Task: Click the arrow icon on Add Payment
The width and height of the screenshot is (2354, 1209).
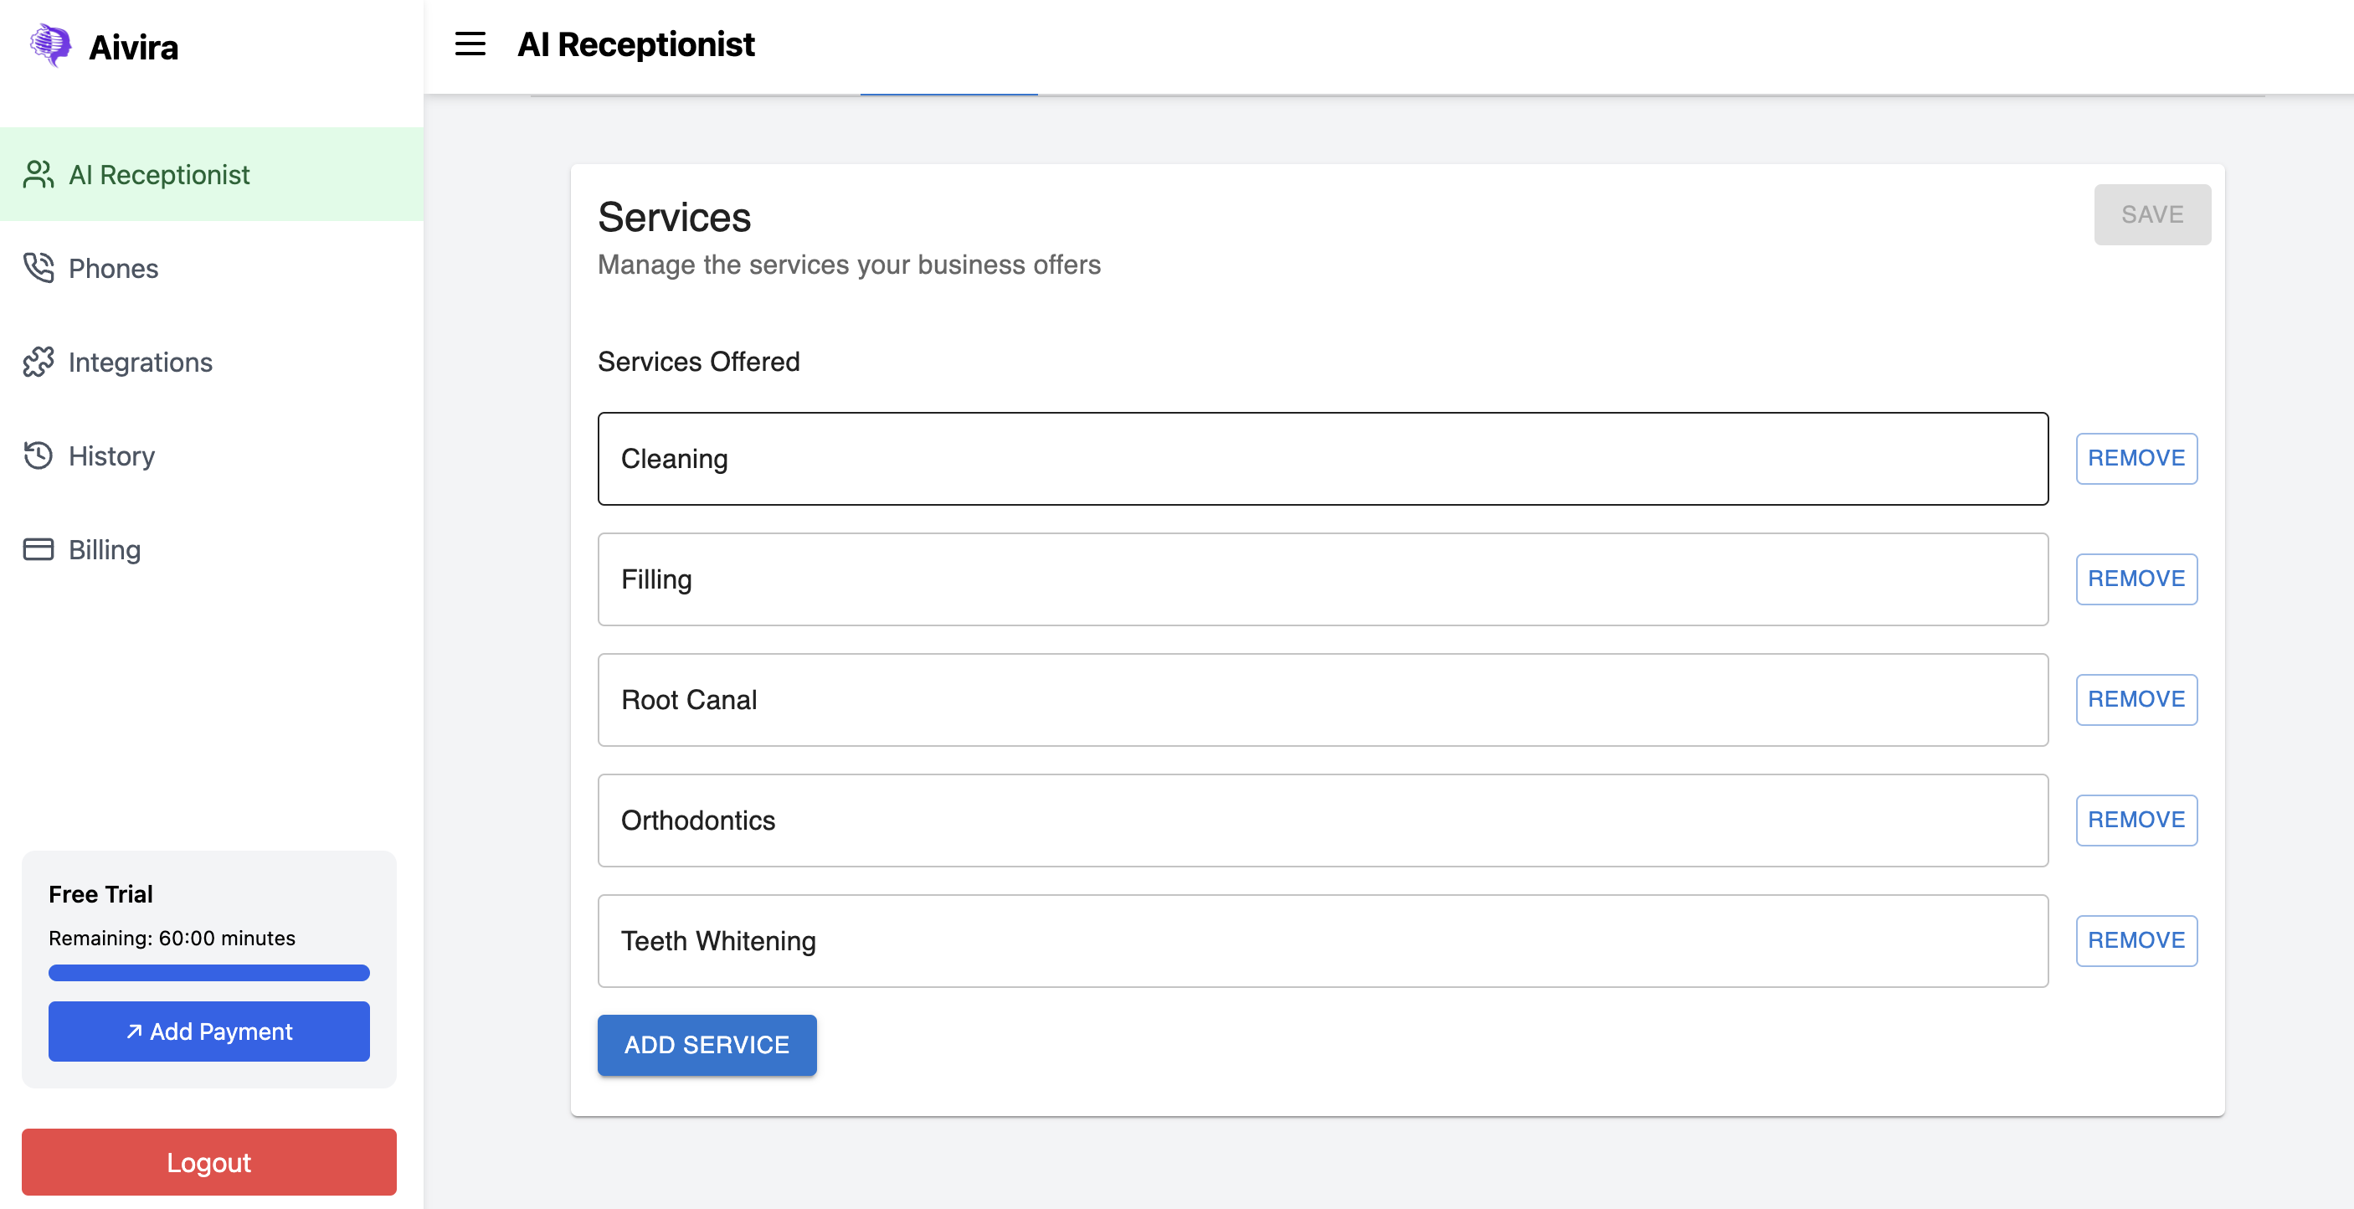Action: coord(134,1031)
